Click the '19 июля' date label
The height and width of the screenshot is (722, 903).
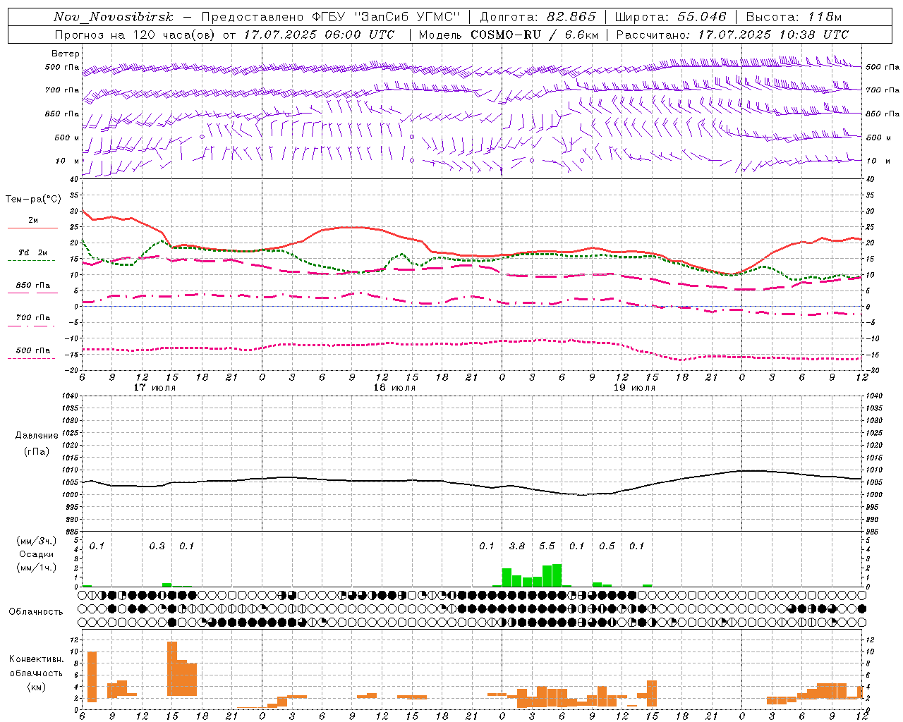634,388
